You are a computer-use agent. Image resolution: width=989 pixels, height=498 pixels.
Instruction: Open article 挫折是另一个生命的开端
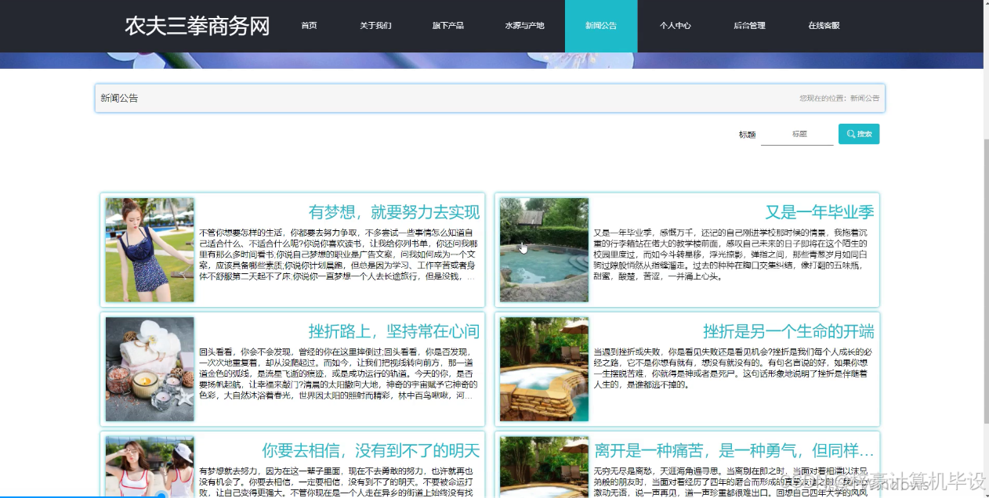tap(788, 331)
